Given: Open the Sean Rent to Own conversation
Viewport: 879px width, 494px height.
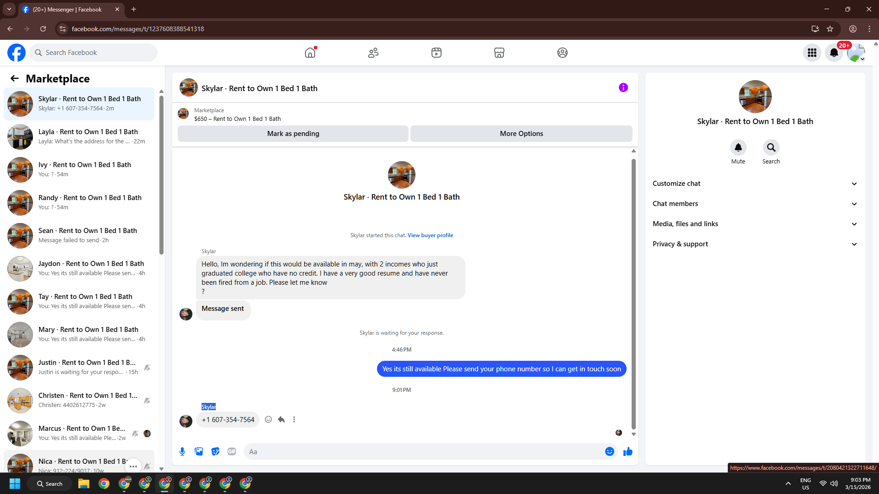Looking at the screenshot, I should pyautogui.click(x=79, y=235).
